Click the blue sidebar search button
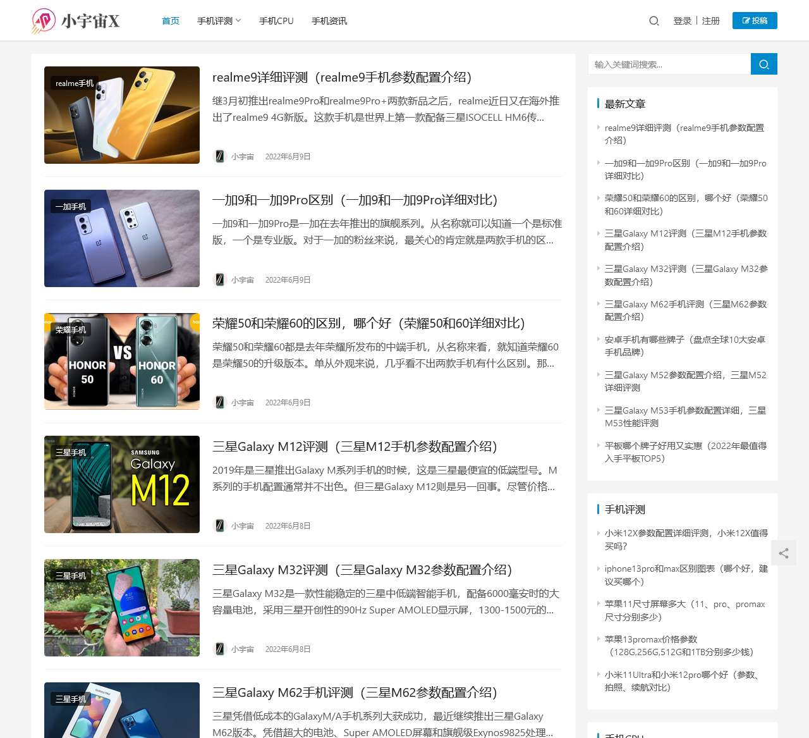The height and width of the screenshot is (738, 809). [x=764, y=64]
